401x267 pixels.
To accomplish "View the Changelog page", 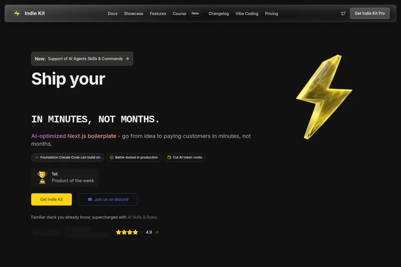I will [218, 13].
